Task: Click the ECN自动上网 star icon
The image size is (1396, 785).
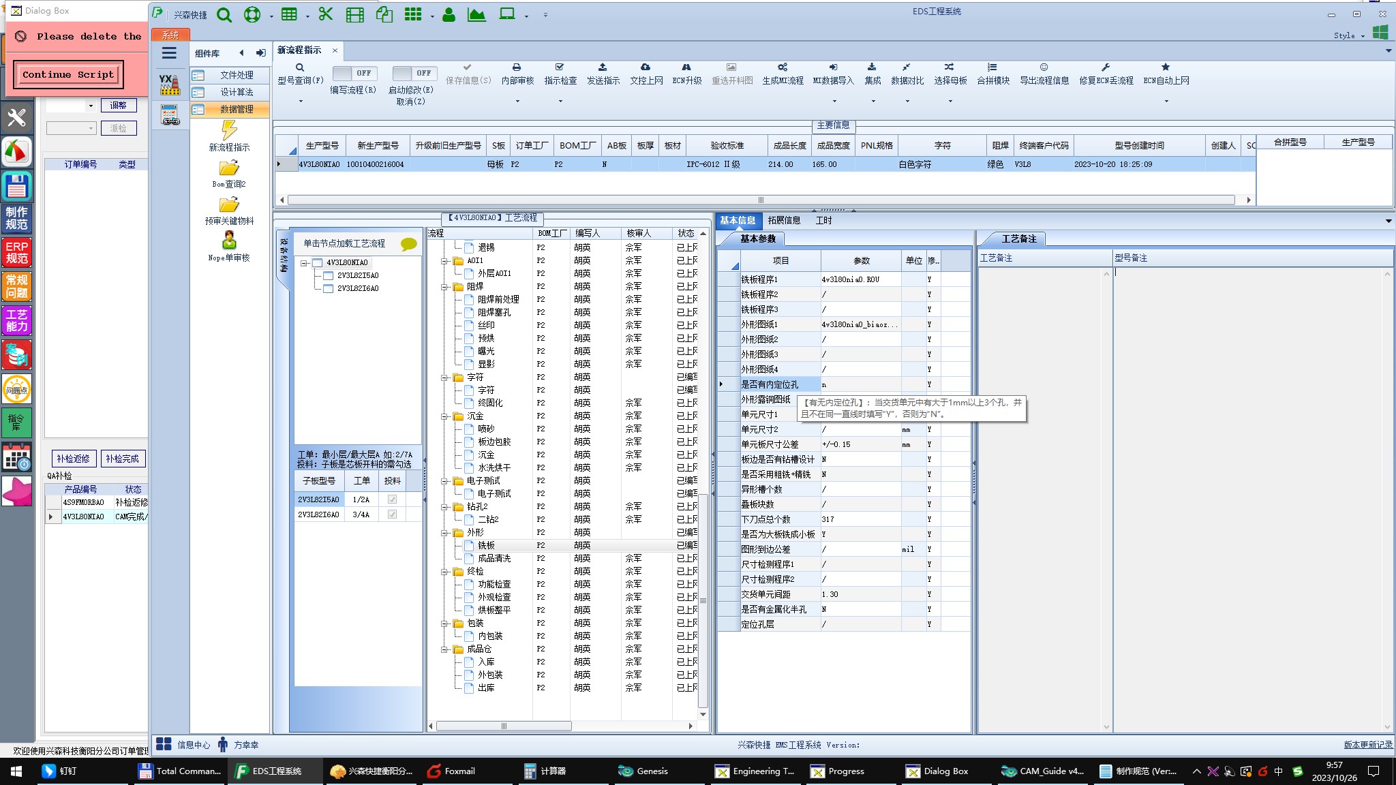Action: click(1166, 67)
